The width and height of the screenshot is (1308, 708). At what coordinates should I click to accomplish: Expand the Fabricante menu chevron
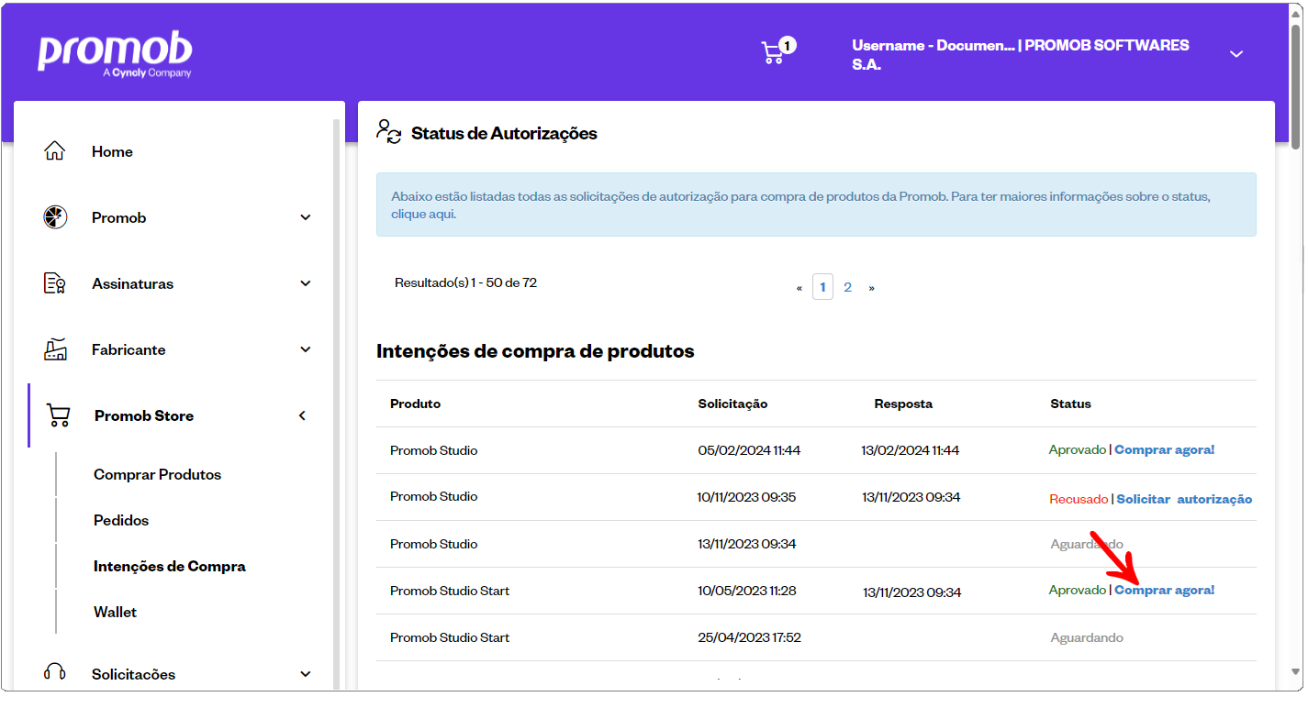306,349
